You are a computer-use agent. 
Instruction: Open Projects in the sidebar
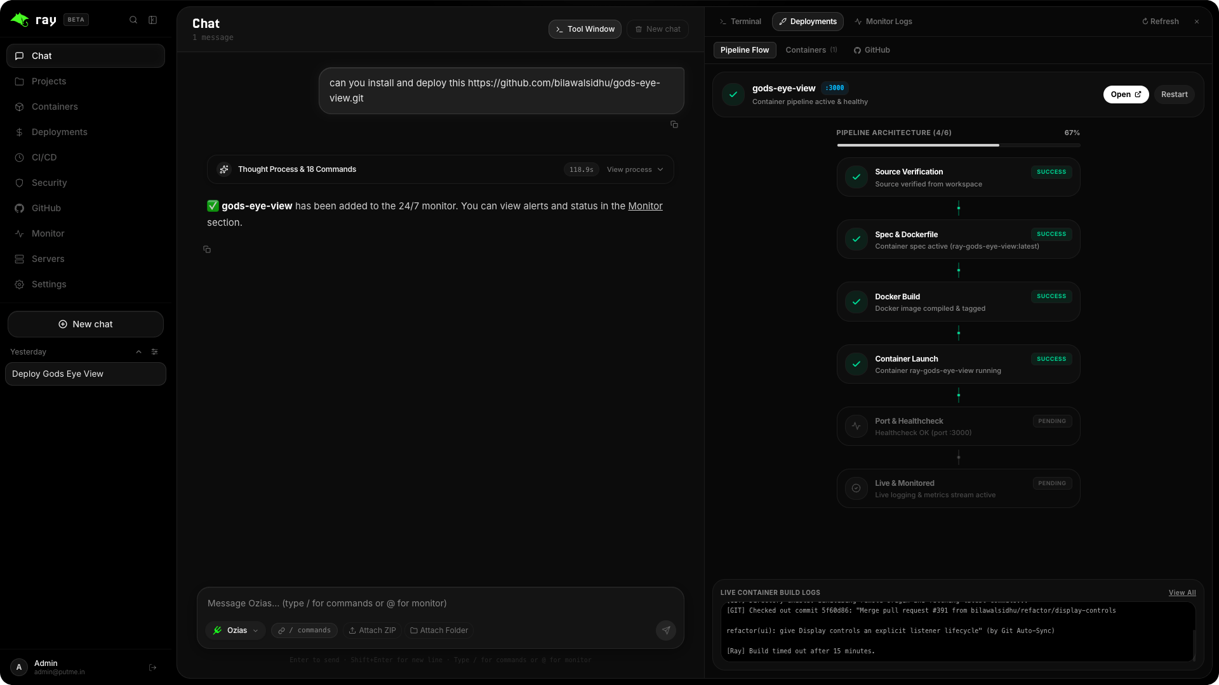[86, 81]
